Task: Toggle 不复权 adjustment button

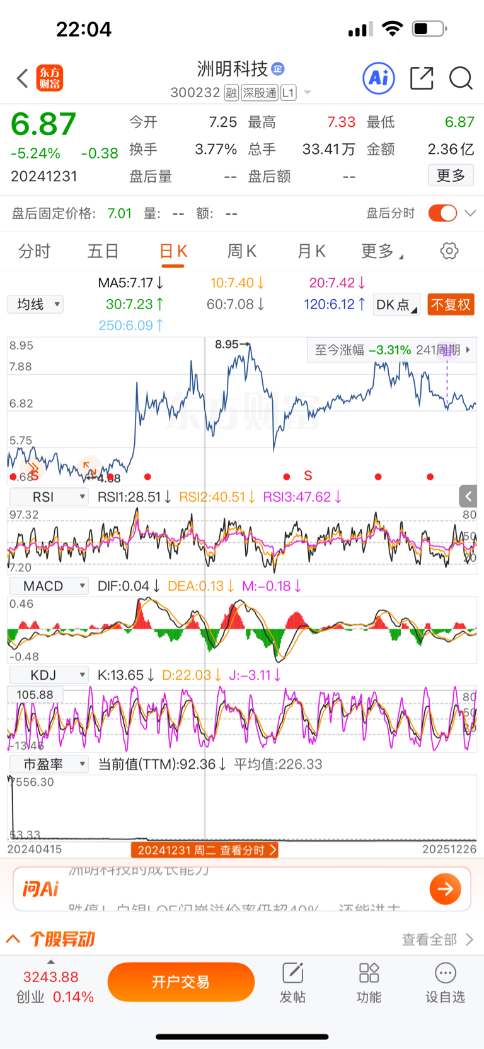Action: coord(451,305)
